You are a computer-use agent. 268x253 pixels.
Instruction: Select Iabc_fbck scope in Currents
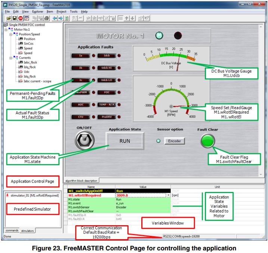30,62
